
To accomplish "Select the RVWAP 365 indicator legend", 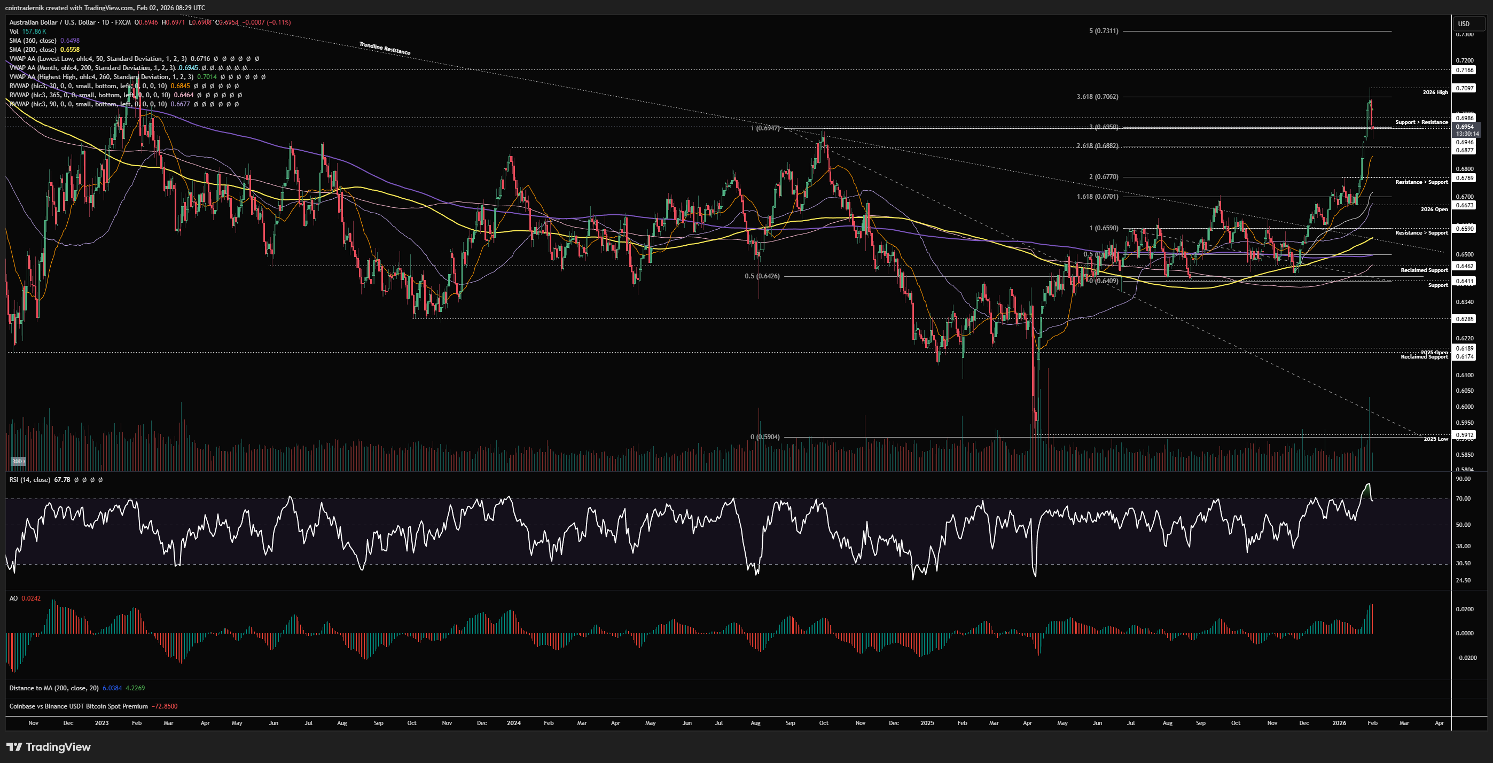I will pyautogui.click(x=87, y=95).
